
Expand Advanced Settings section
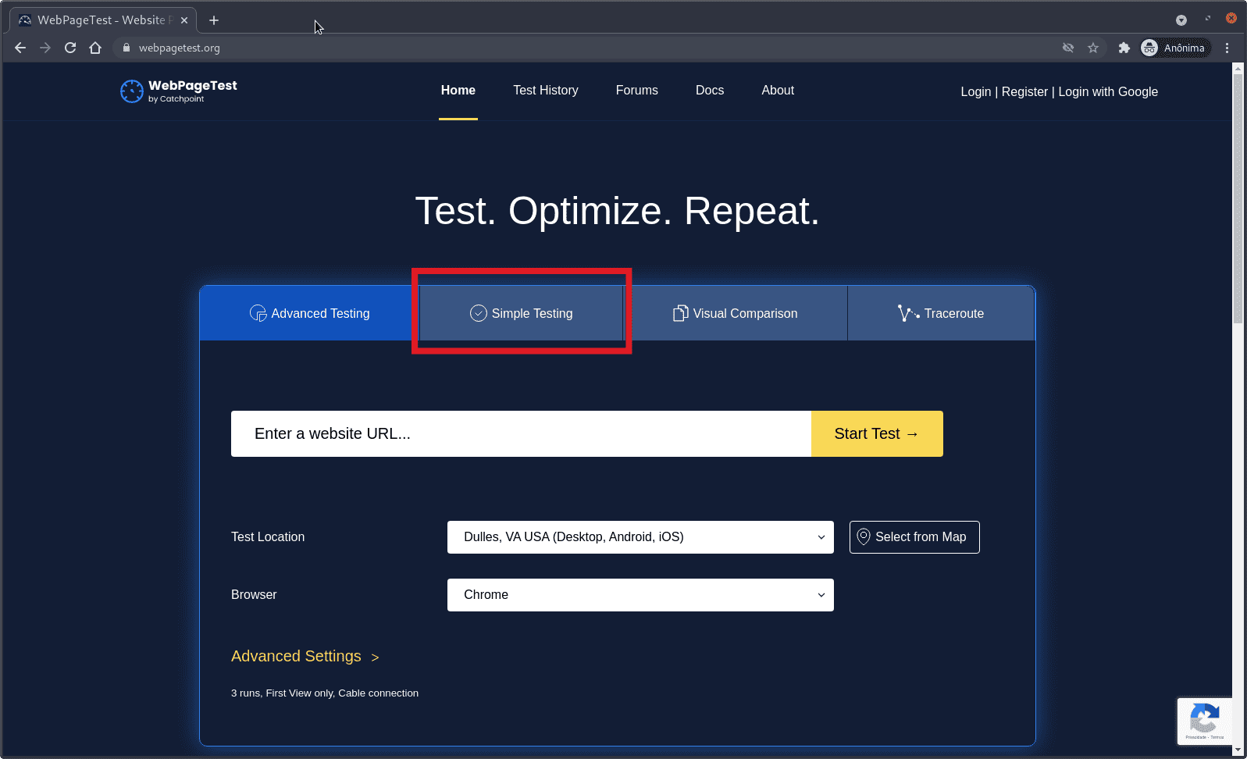[x=305, y=657]
